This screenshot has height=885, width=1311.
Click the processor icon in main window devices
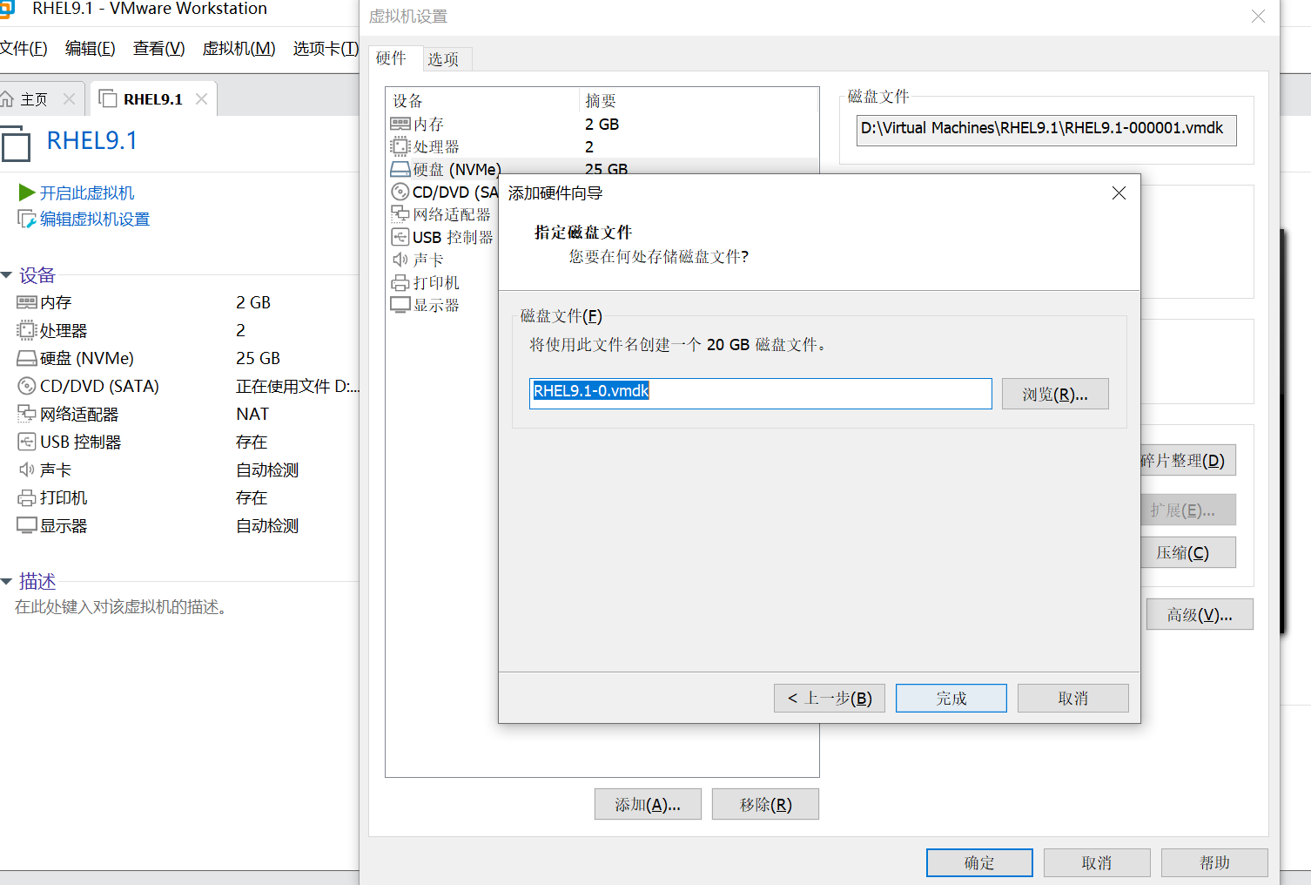coord(27,330)
